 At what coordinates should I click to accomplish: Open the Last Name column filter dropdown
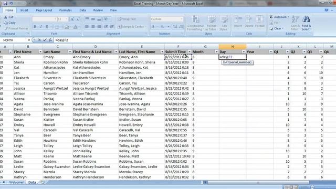point(70,52)
